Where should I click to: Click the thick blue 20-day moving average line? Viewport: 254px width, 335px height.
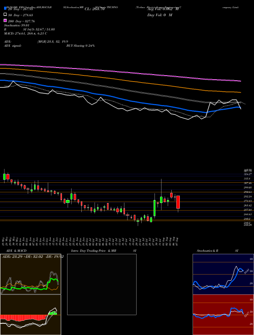pos(120,98)
